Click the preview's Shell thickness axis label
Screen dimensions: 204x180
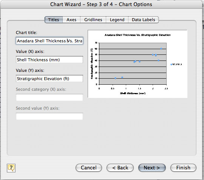(133, 93)
